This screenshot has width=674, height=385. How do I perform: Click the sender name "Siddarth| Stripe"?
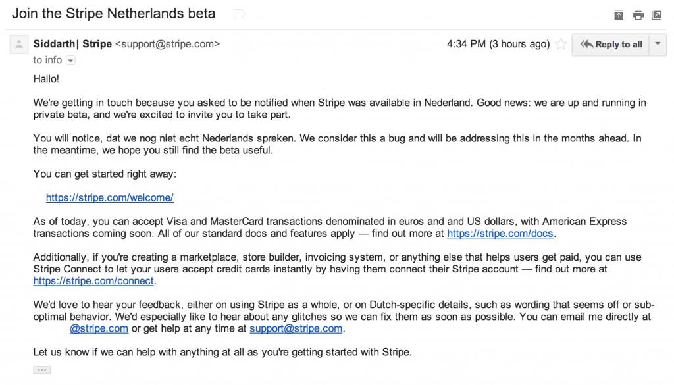[72, 44]
